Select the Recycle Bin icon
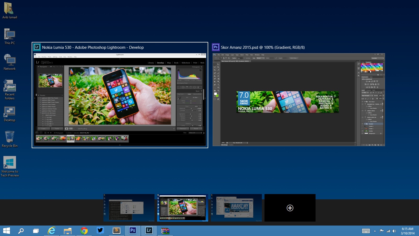 coord(10,139)
